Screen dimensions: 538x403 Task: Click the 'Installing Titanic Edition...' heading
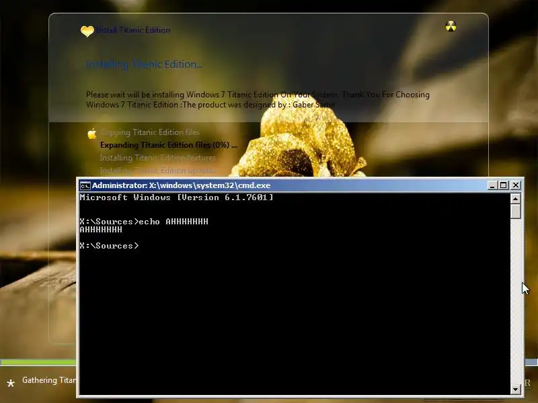pos(144,64)
